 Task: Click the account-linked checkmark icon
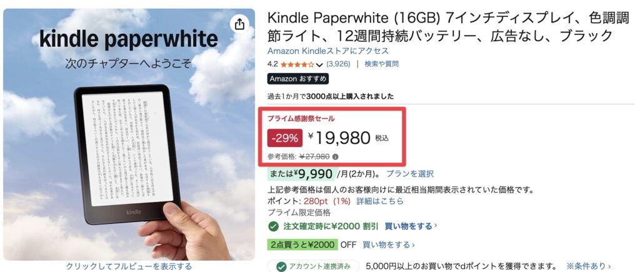pyautogui.click(x=277, y=266)
